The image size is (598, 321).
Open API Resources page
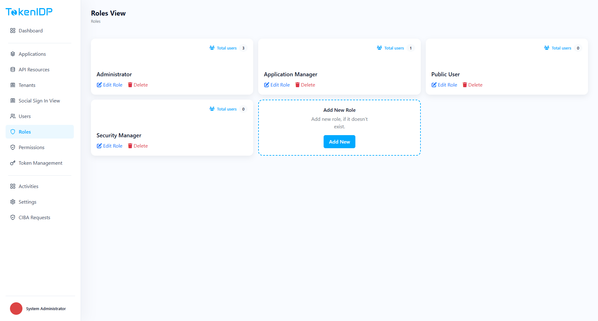40,69
